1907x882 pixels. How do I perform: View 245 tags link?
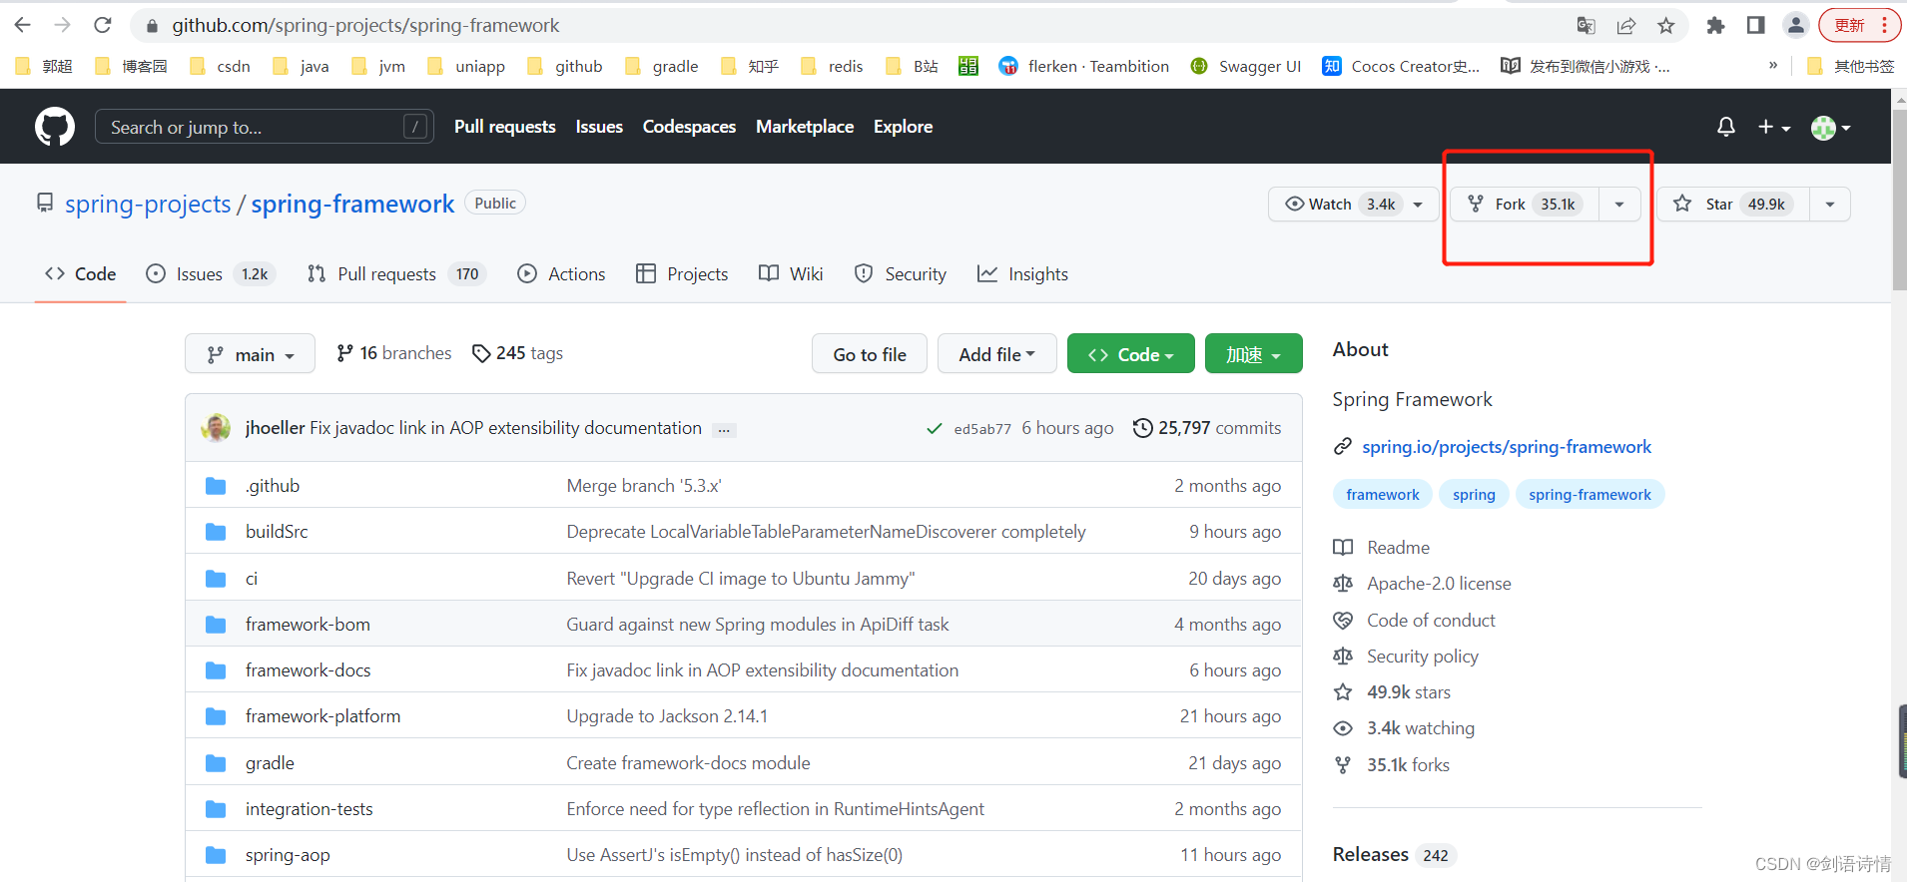517,353
